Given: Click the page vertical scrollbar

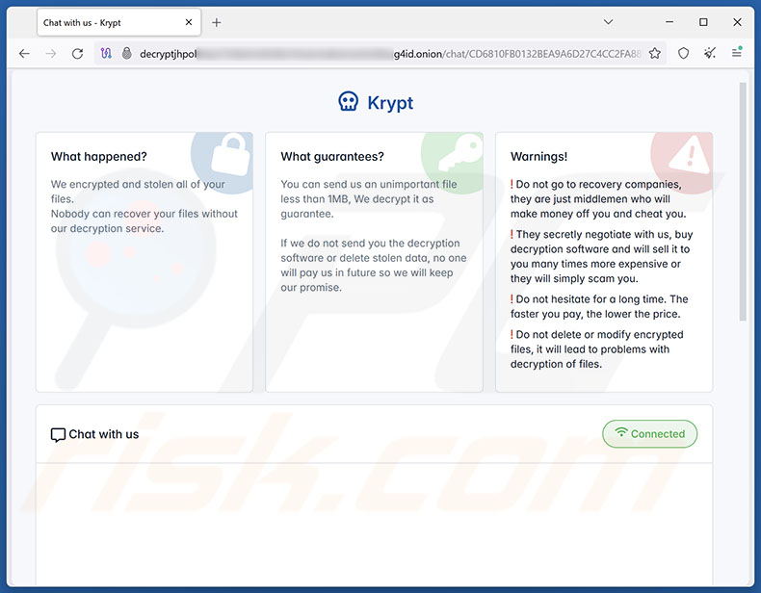Looking at the screenshot, I should [x=743, y=201].
